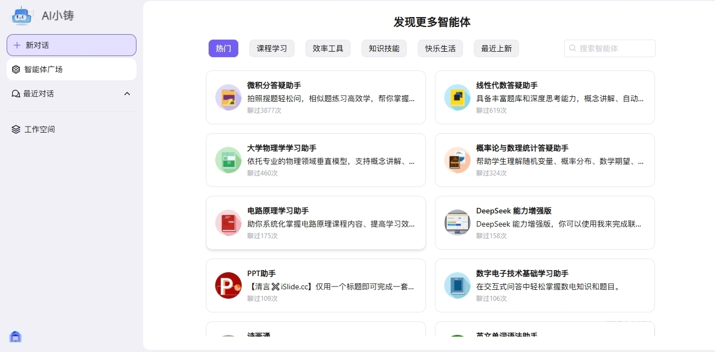Collapse the 最近对话 section chevron
Viewport: 715px width, 352px height.
point(127,94)
